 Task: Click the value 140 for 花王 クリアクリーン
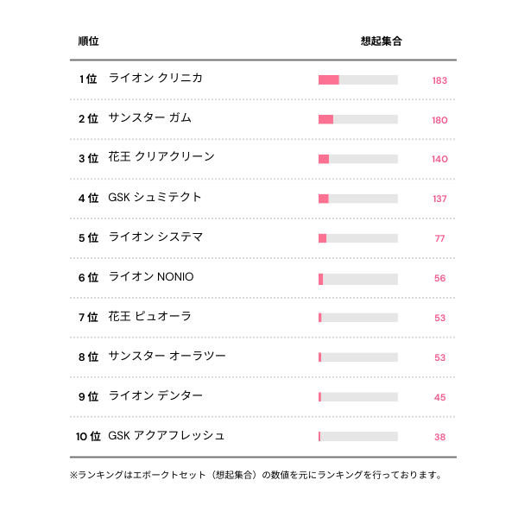coord(439,160)
